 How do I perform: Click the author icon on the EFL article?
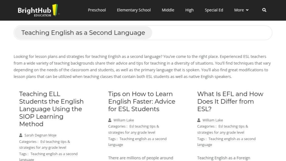199,120
